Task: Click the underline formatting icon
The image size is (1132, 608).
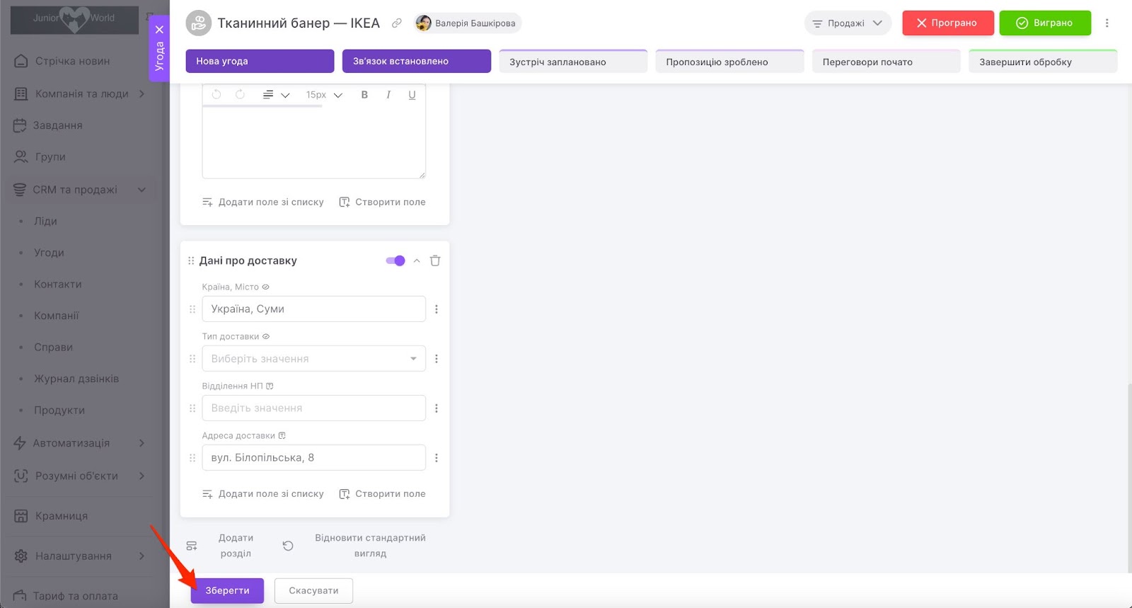Action: click(x=412, y=95)
